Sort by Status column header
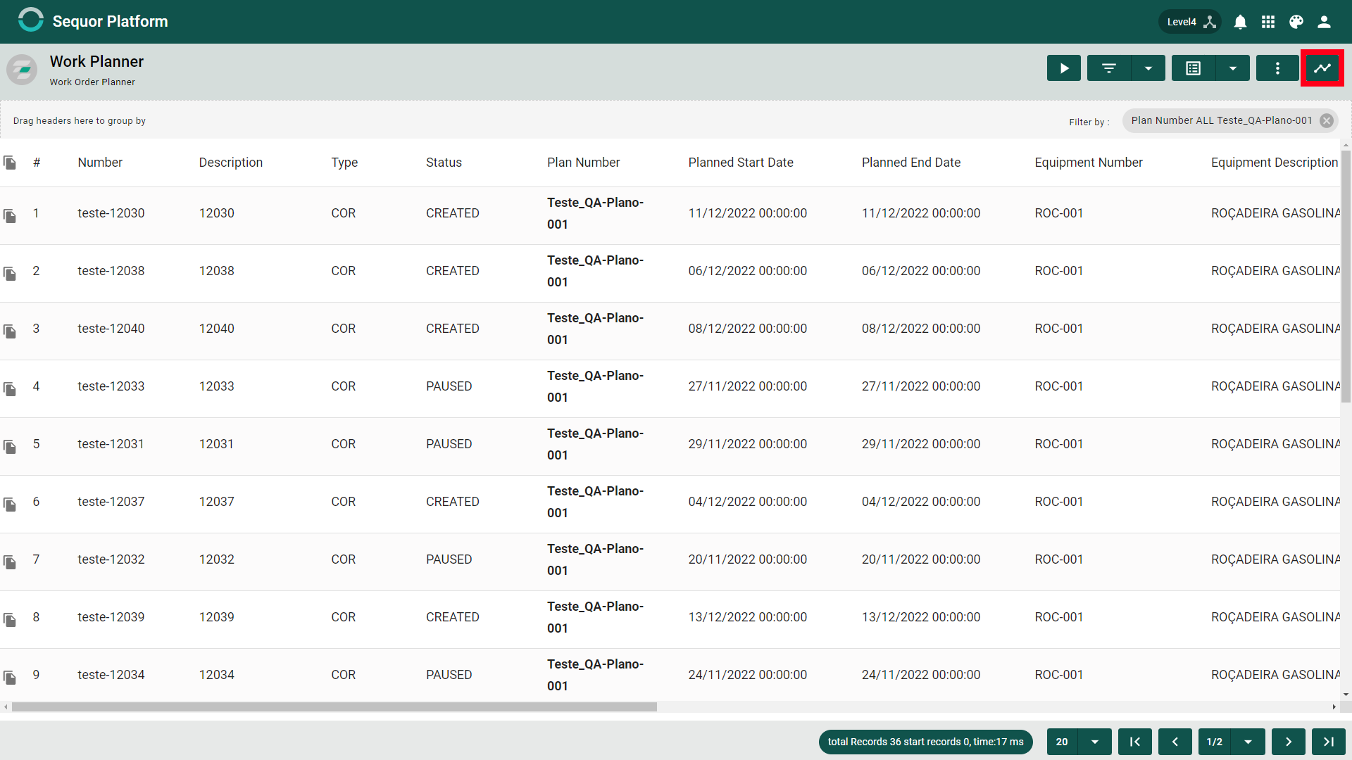1352x760 pixels. (x=444, y=163)
